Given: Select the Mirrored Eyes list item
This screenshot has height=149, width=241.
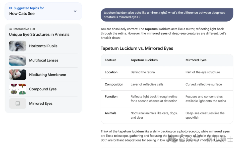Looking at the screenshot, I should [x=41, y=103].
